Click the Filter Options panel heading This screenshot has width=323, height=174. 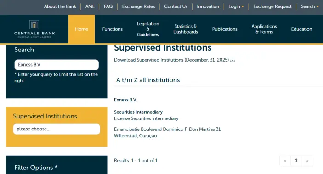(36, 168)
